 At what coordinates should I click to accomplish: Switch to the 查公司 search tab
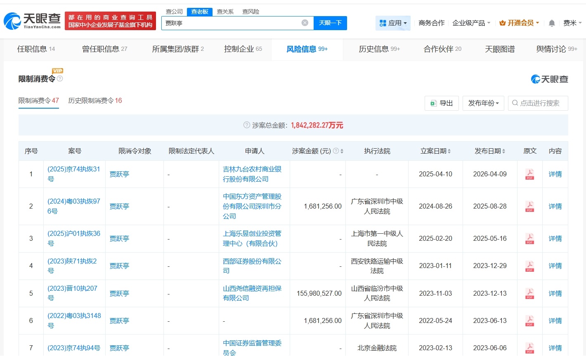[x=174, y=12]
